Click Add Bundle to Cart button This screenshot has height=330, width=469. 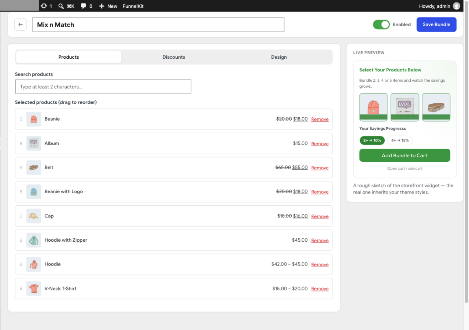click(x=405, y=155)
